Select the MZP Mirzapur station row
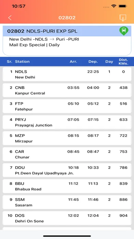Viewport: 134px width, 239px height. pos(67,138)
